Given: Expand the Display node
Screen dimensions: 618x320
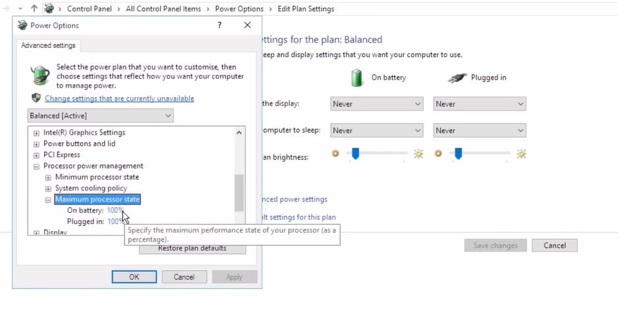Looking at the screenshot, I should (x=36, y=233).
